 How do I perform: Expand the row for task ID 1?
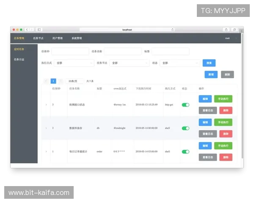click(46, 151)
